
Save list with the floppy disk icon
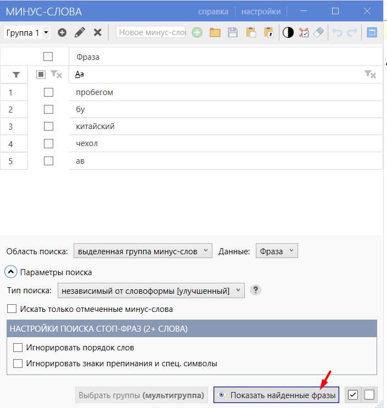pos(233,32)
